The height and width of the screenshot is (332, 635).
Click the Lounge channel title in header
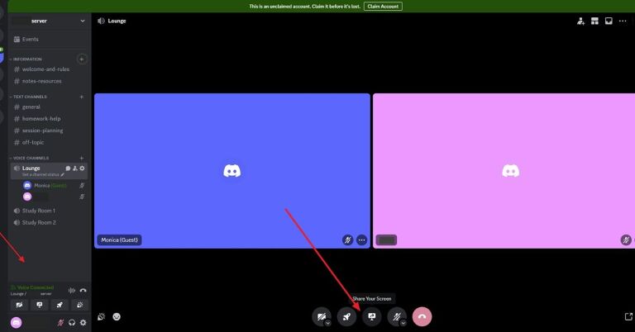117,21
